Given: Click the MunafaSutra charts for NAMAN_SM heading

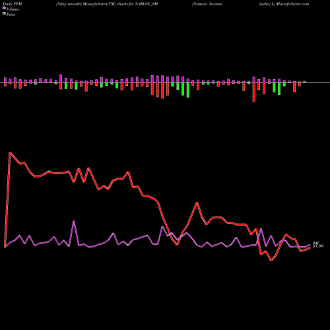Looking at the screenshot, I should pyautogui.click(x=107, y=4).
